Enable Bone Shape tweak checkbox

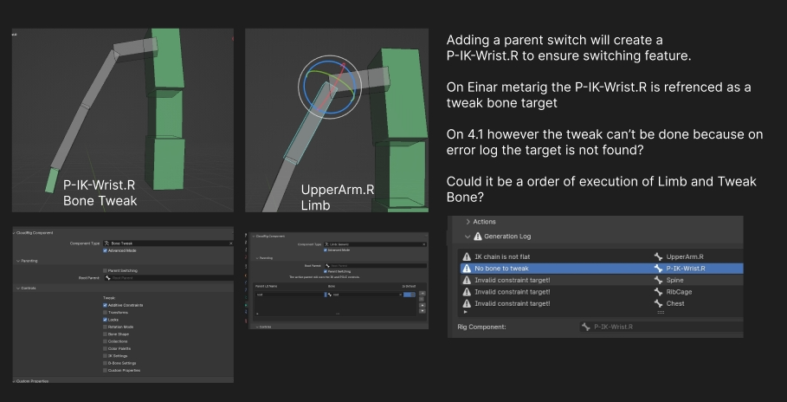[105, 334]
